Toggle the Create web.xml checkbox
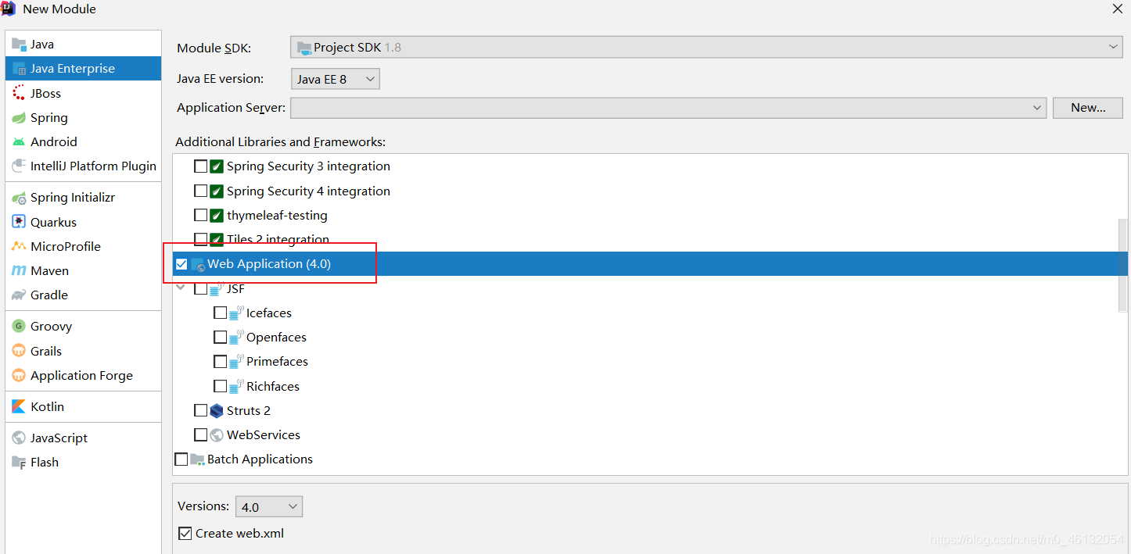 (x=185, y=534)
